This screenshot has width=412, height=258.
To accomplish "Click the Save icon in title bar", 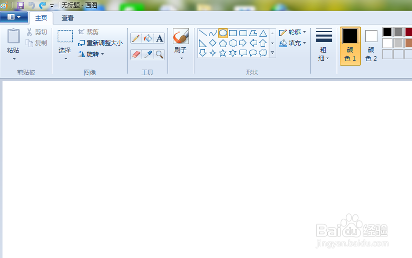I will (20, 5).
